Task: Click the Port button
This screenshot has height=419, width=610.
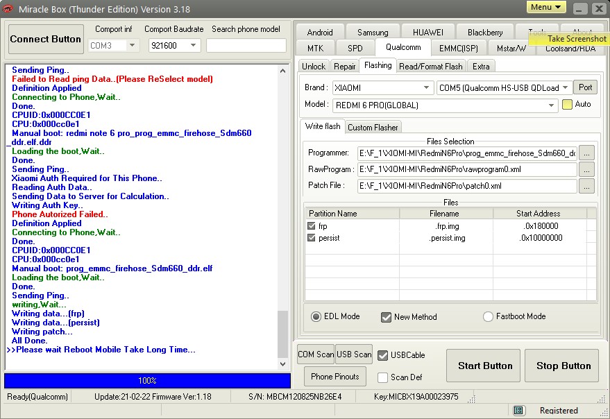Action: (x=585, y=87)
